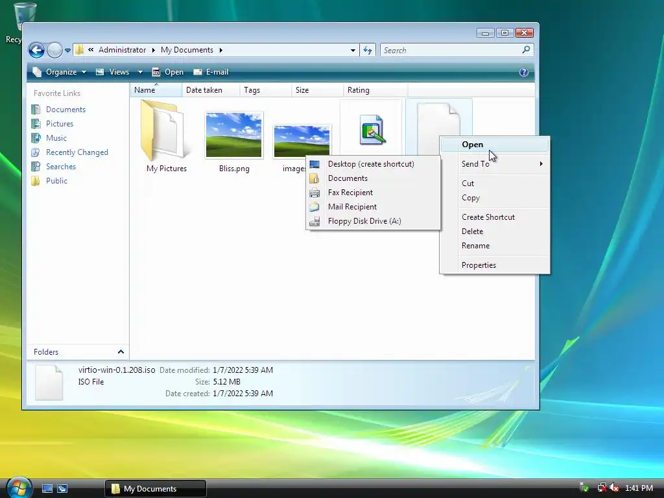Send to Mail Recipient
Image resolution: width=664 pixels, height=498 pixels.
pos(373,207)
